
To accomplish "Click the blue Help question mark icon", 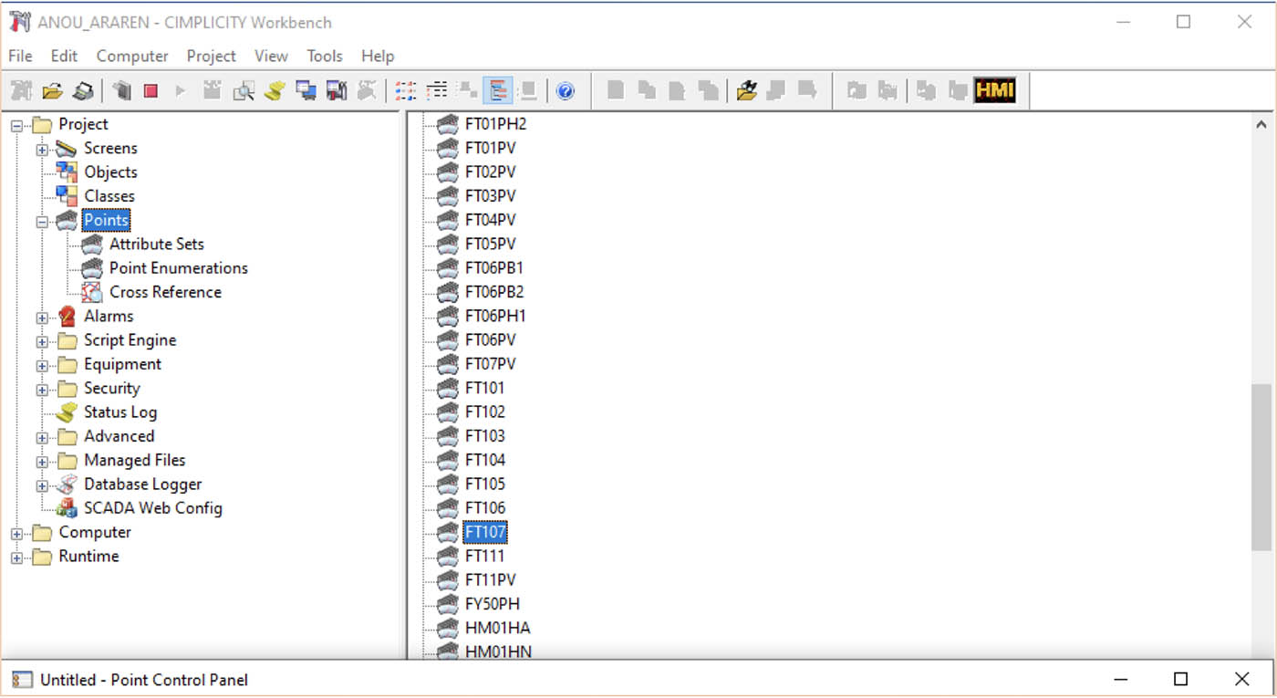I will (x=566, y=90).
